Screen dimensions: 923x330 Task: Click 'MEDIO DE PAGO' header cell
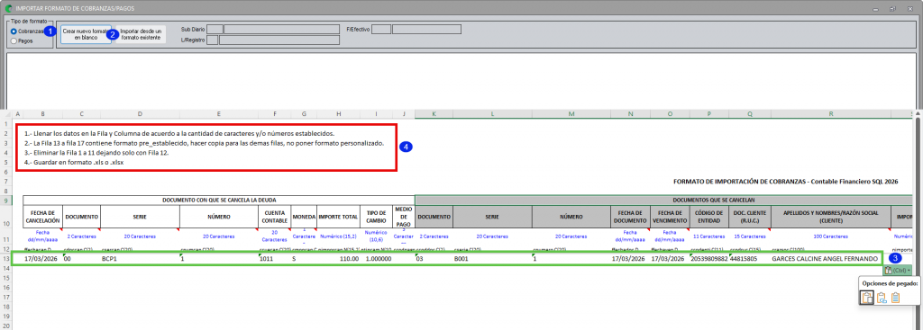tap(403, 217)
